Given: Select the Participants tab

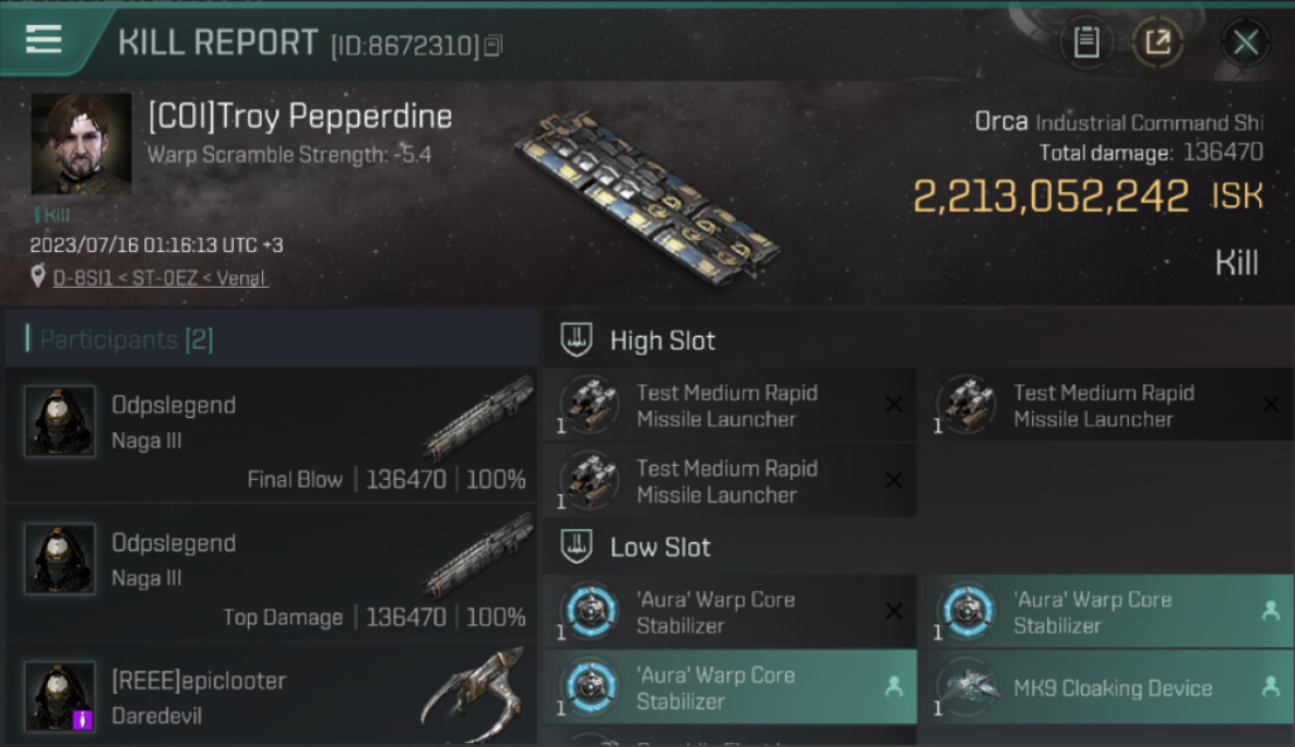Looking at the screenshot, I should (x=126, y=340).
